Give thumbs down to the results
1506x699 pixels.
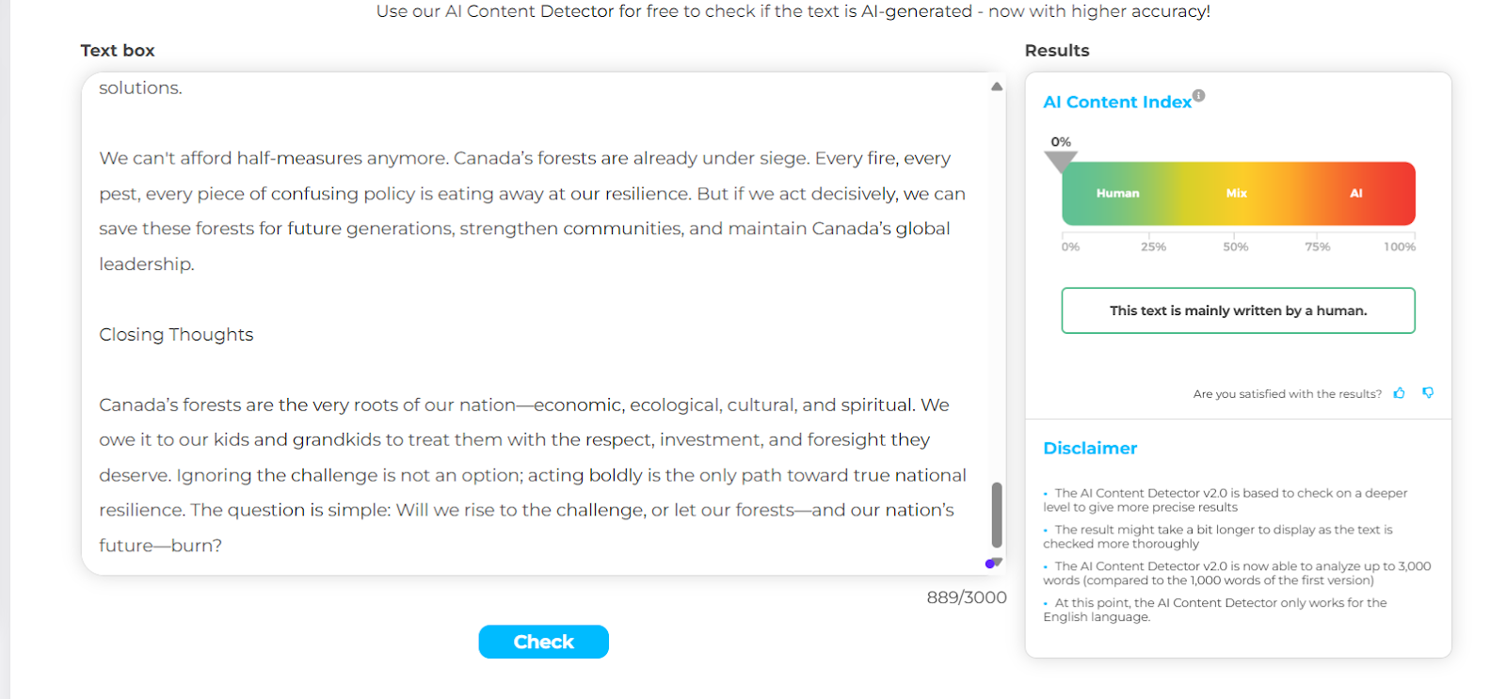(x=1428, y=393)
